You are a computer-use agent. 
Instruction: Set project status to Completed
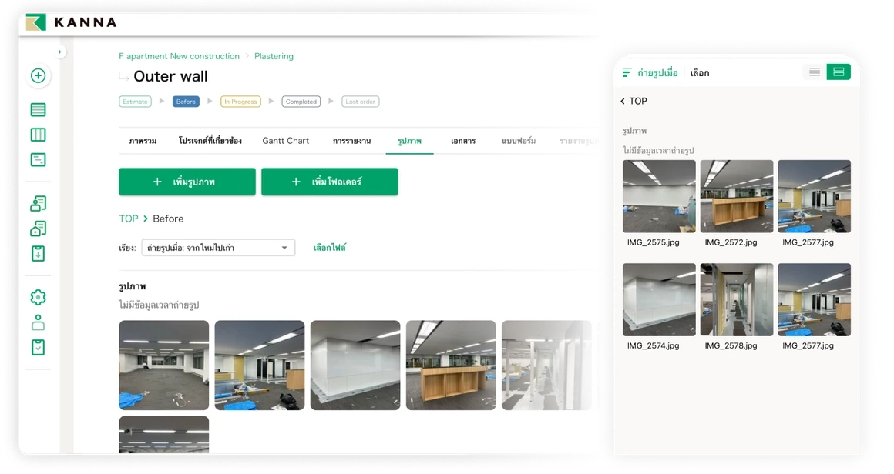pyautogui.click(x=301, y=102)
